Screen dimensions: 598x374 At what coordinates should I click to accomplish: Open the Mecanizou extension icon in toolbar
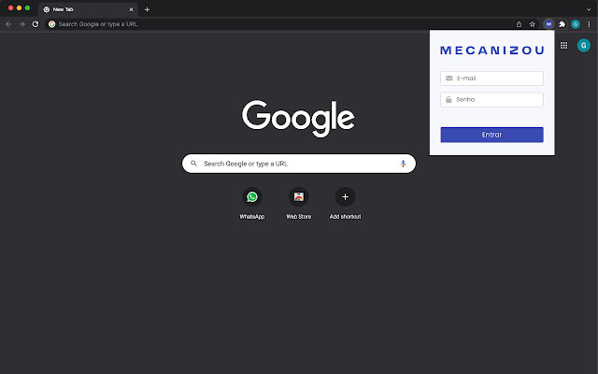(548, 24)
